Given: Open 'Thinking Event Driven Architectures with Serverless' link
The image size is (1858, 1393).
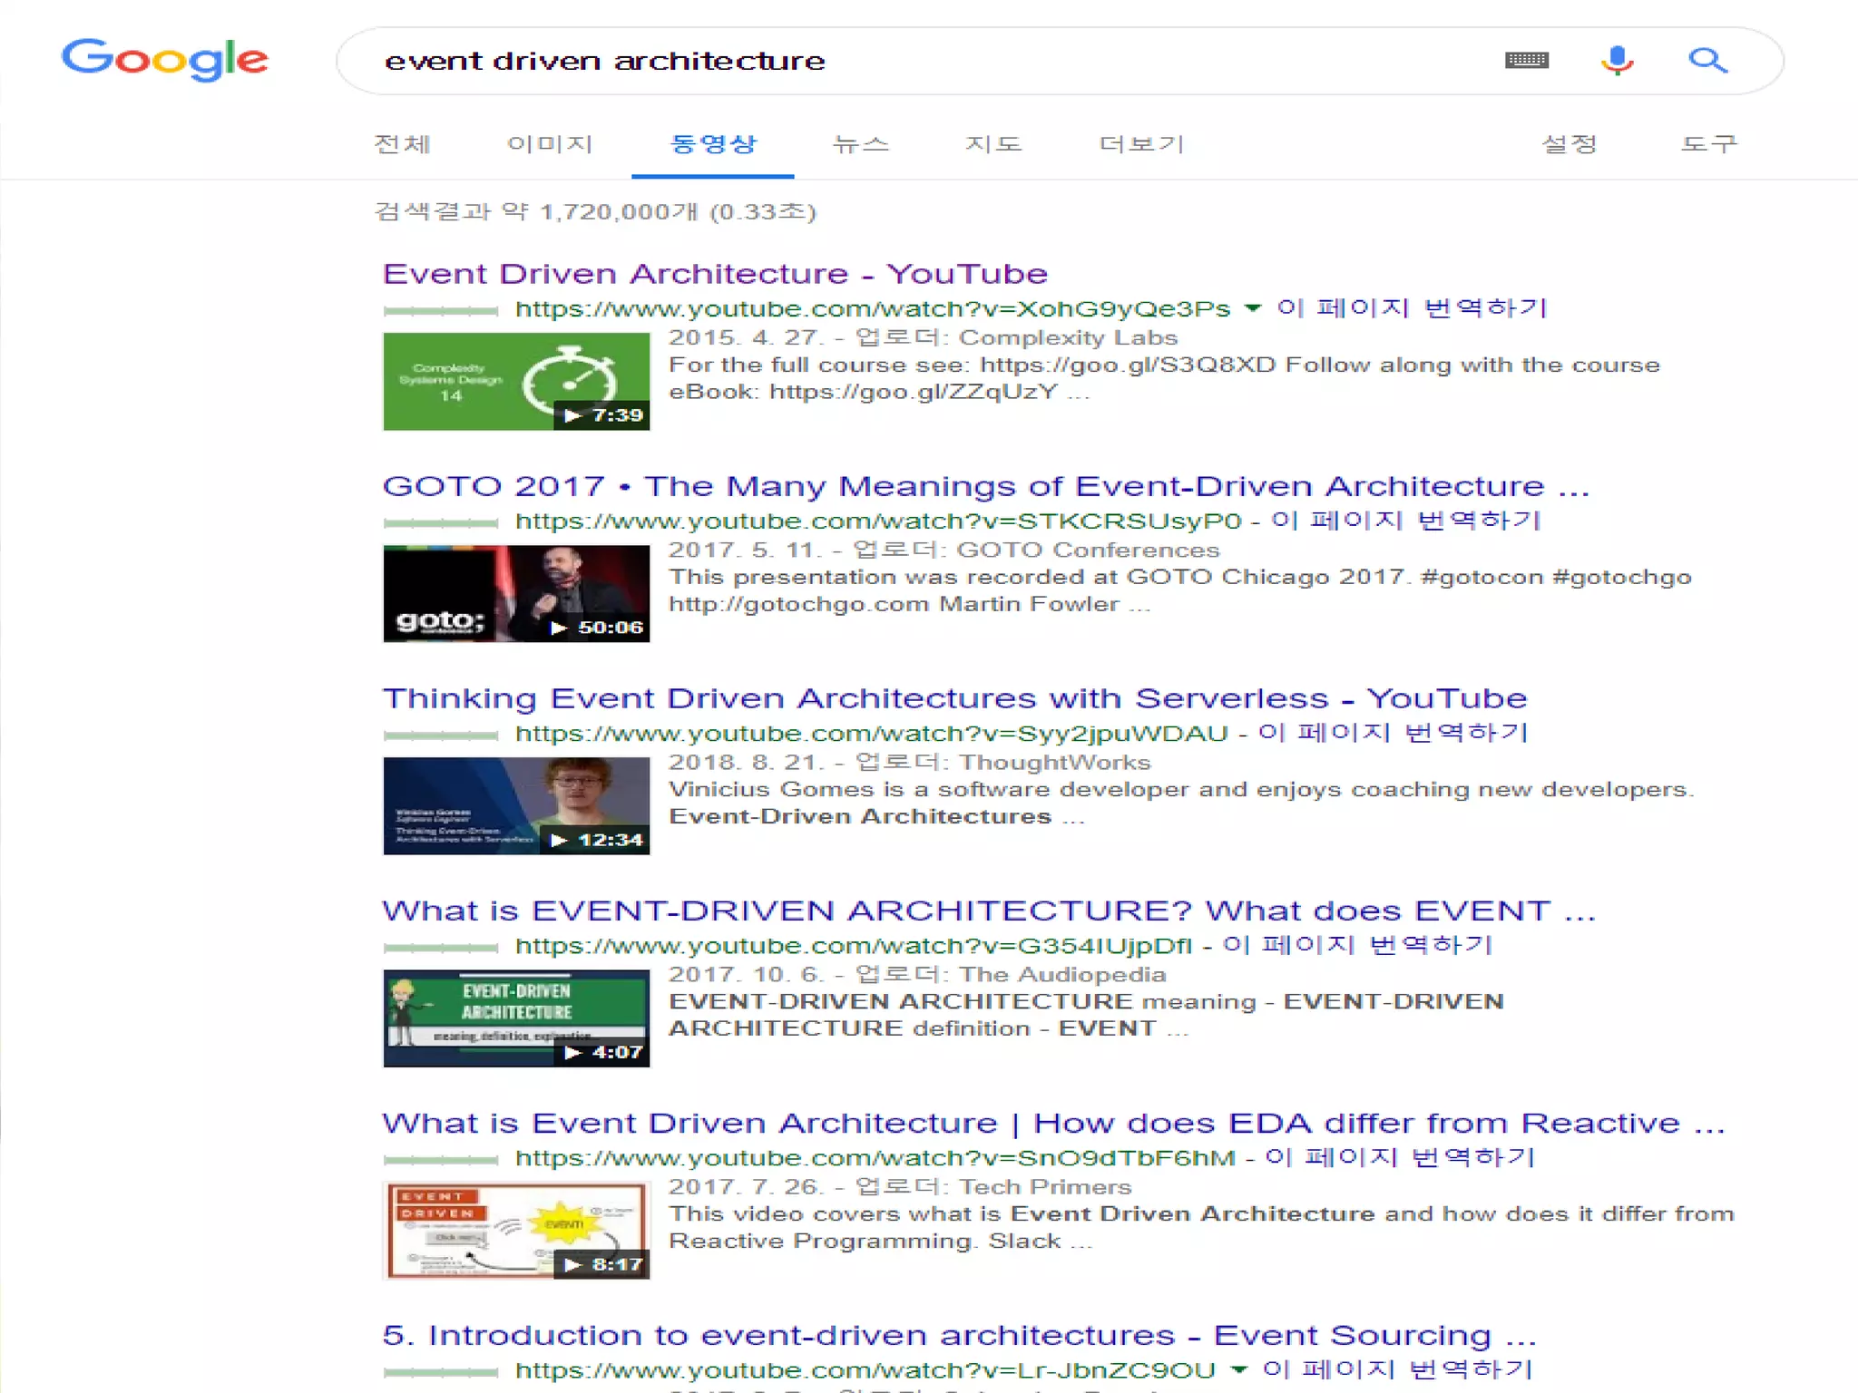Looking at the screenshot, I should (x=953, y=698).
